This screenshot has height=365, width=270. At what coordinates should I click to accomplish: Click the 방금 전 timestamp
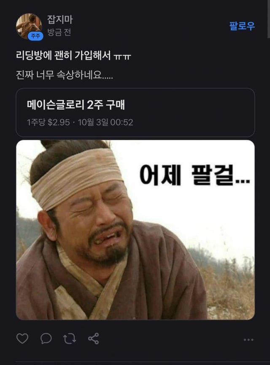(59, 32)
